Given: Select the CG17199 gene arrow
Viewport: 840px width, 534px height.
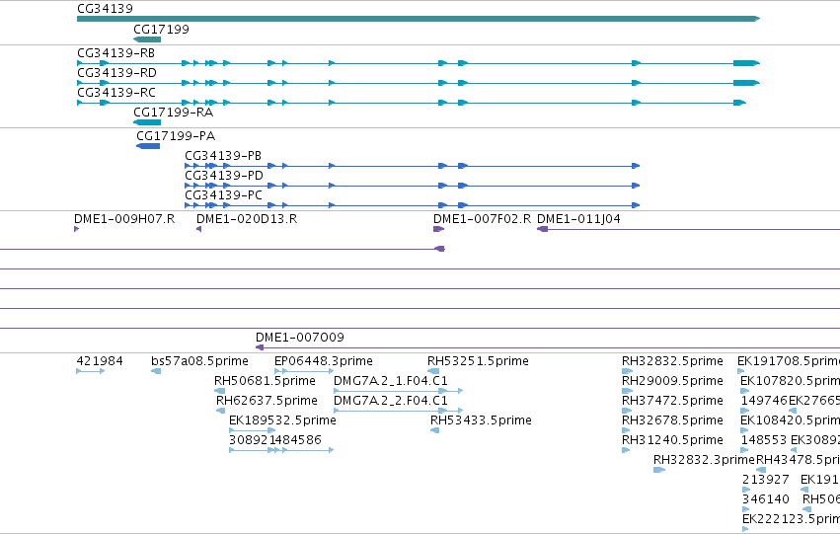Looking at the screenshot, I should pos(147,39).
